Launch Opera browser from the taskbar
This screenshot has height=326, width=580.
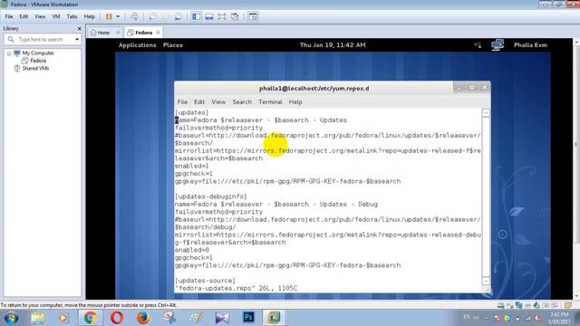click(117, 318)
